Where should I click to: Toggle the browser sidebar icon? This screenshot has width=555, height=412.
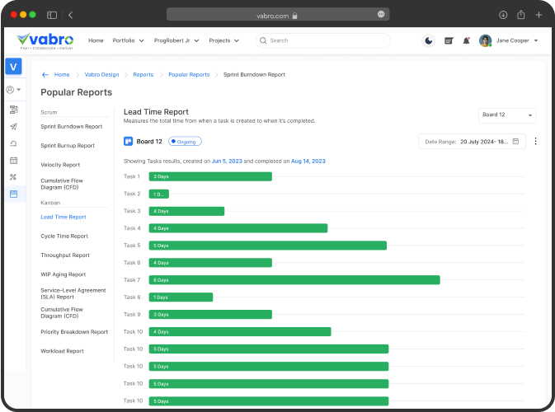click(x=52, y=15)
